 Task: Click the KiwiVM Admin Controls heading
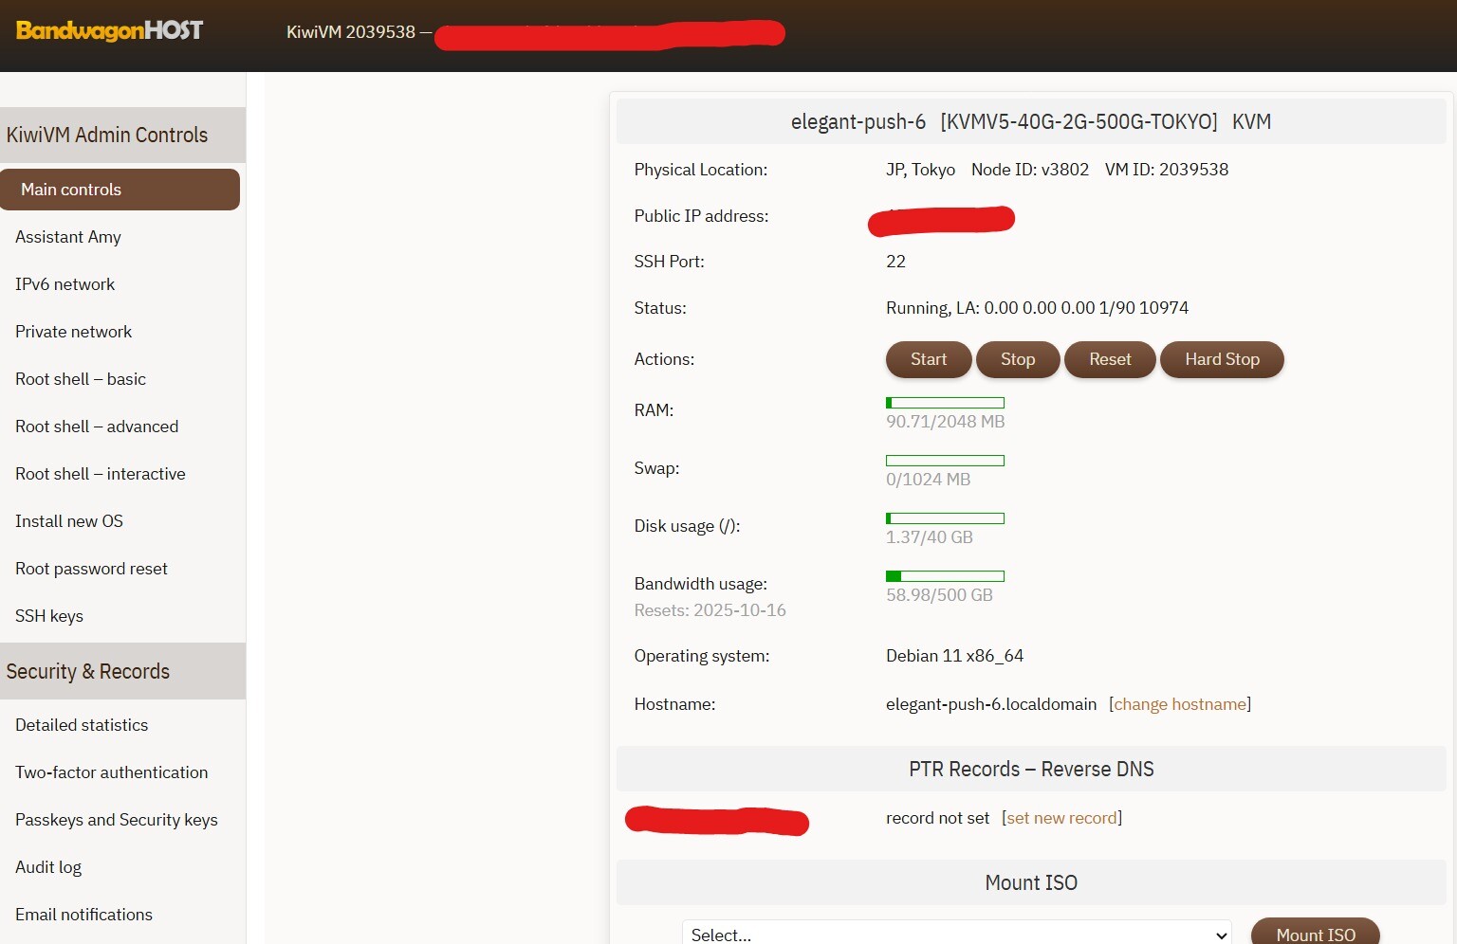(107, 135)
